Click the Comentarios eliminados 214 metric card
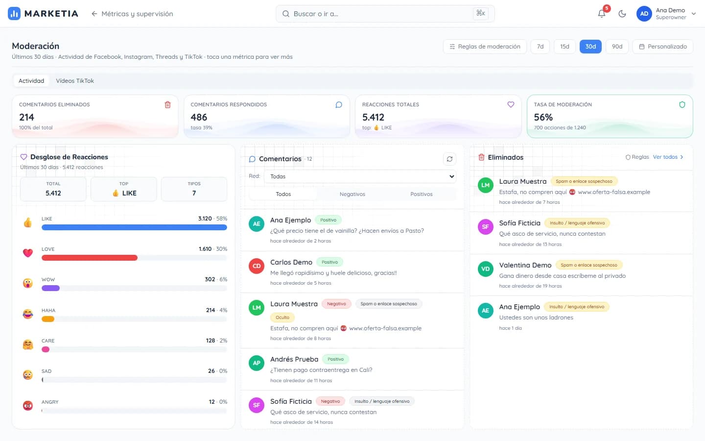Viewport: 705px width, 441px height. pos(95,117)
